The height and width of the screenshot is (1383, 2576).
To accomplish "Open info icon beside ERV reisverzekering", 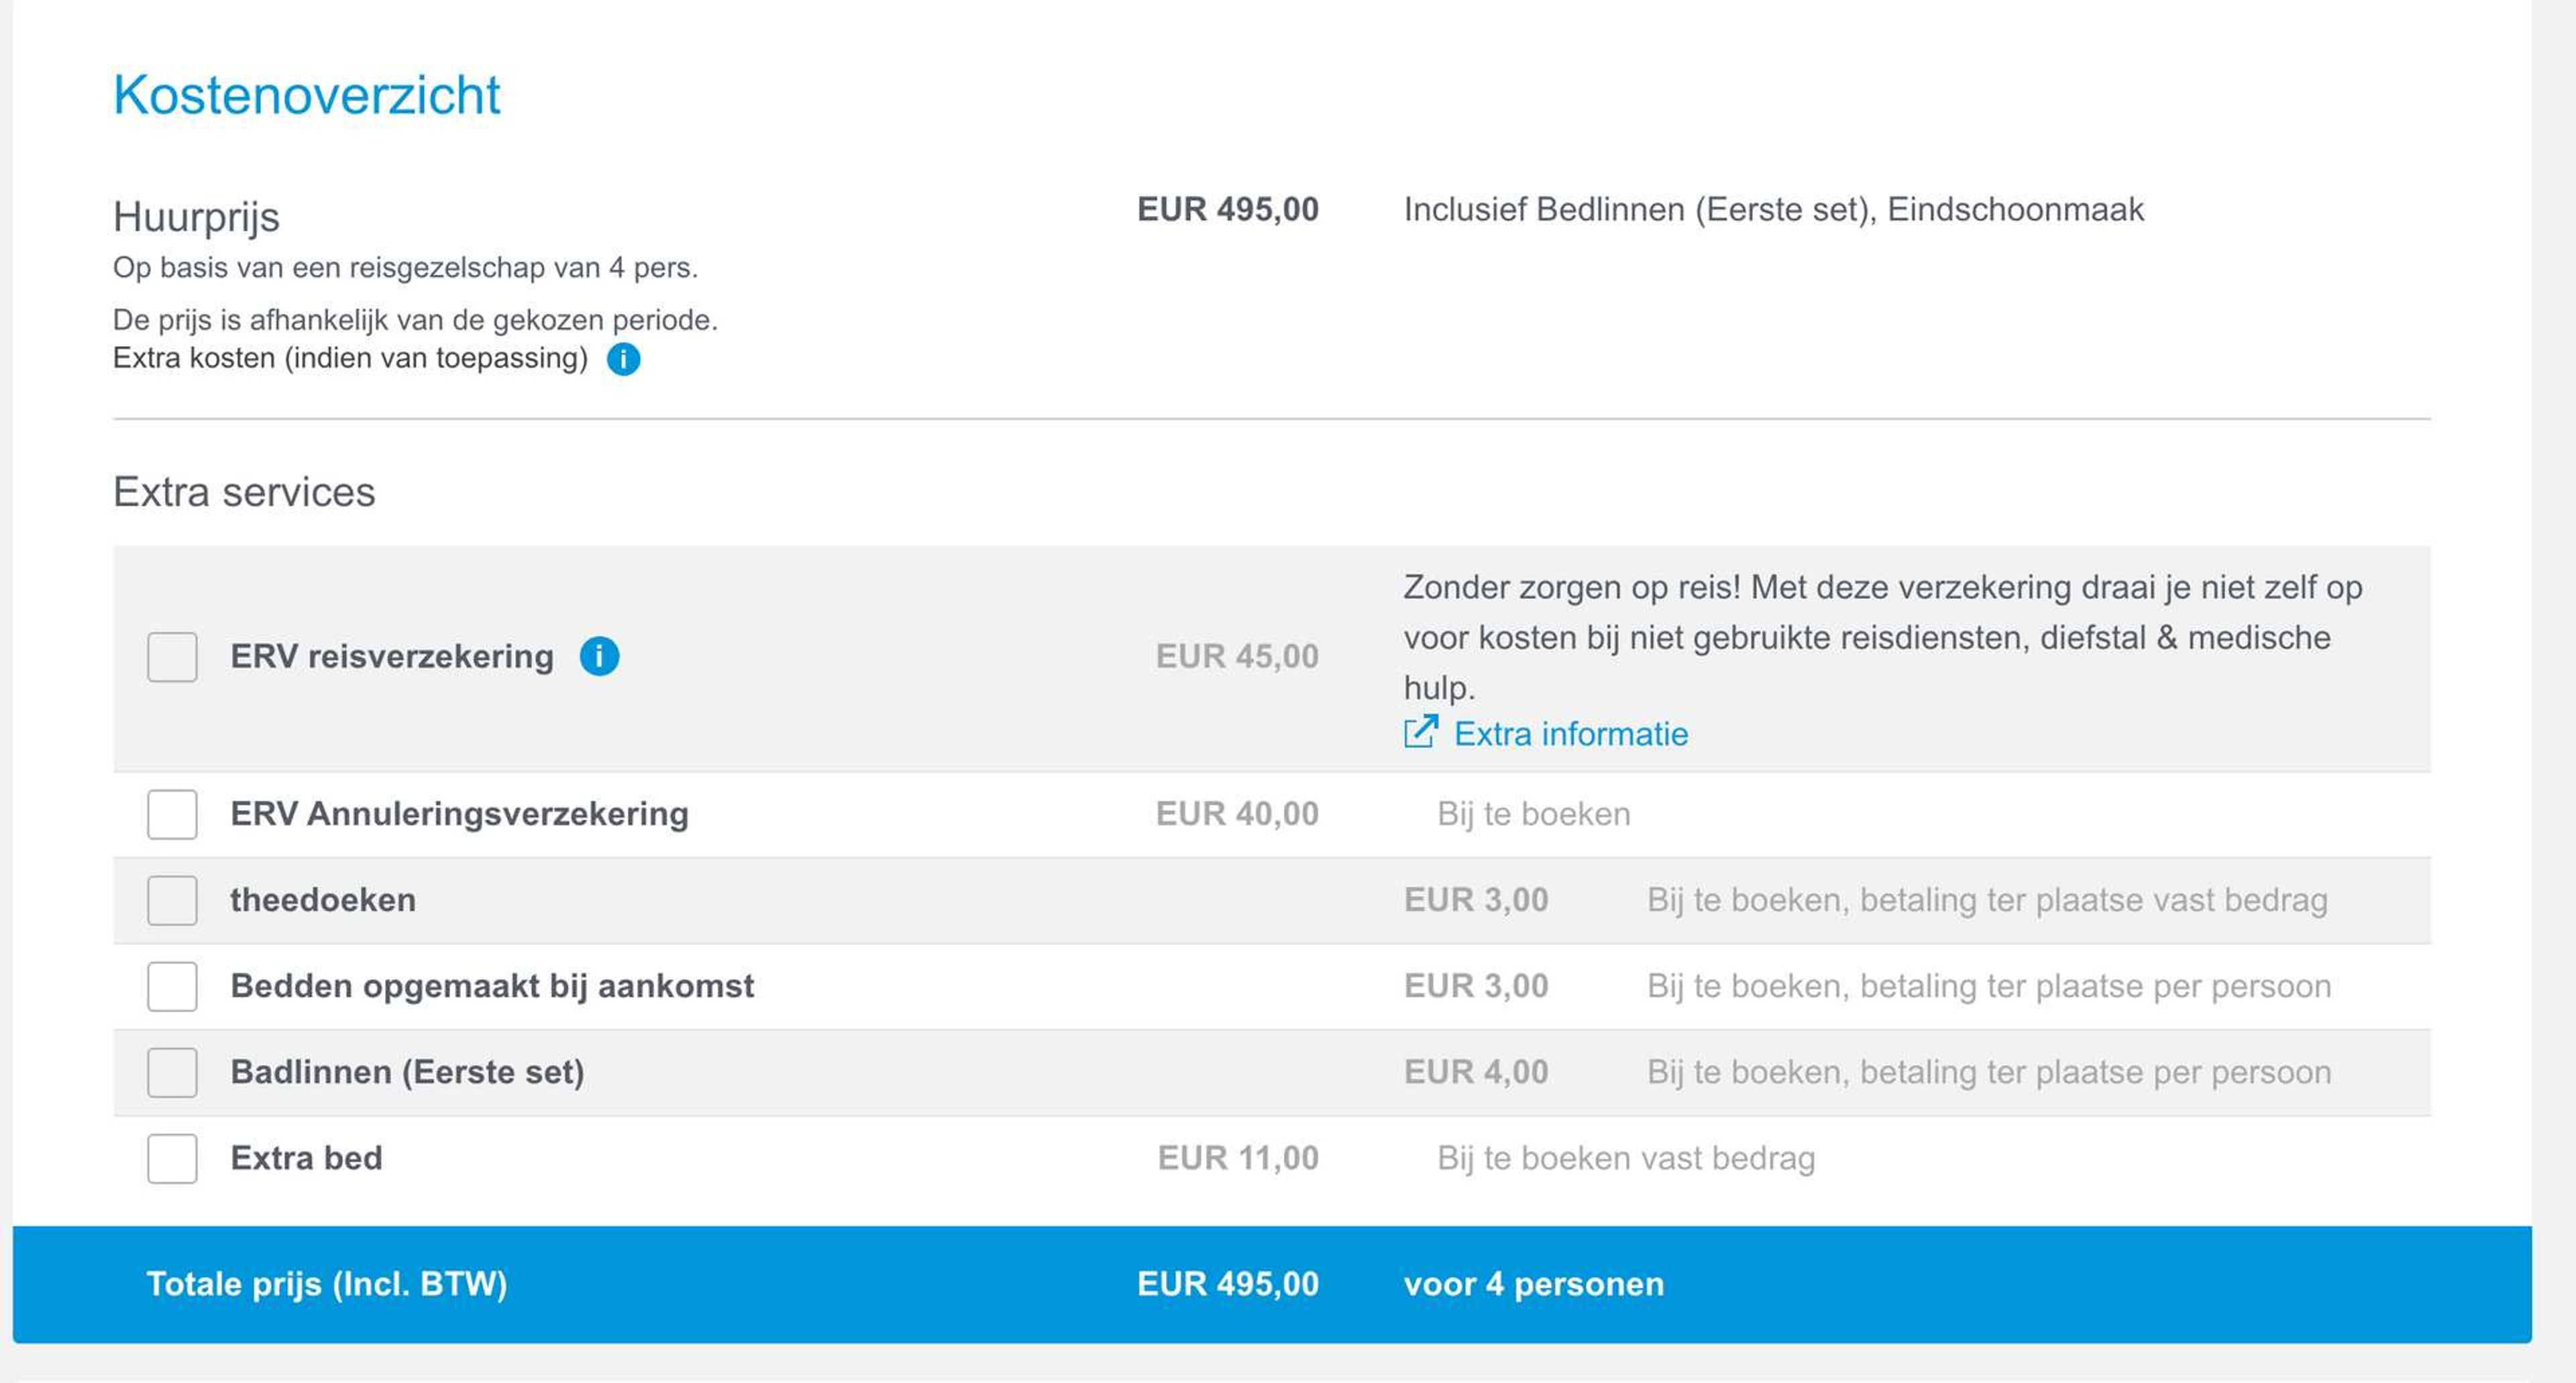I will pyautogui.click(x=599, y=656).
